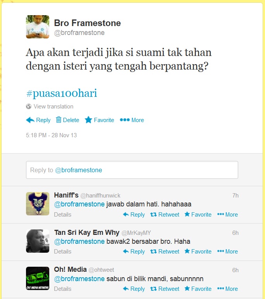Expand Details on Tan Sri's tweet

(62, 252)
